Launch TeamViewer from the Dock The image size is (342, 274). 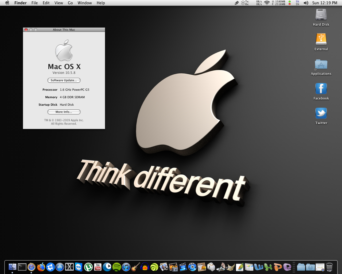(79, 267)
